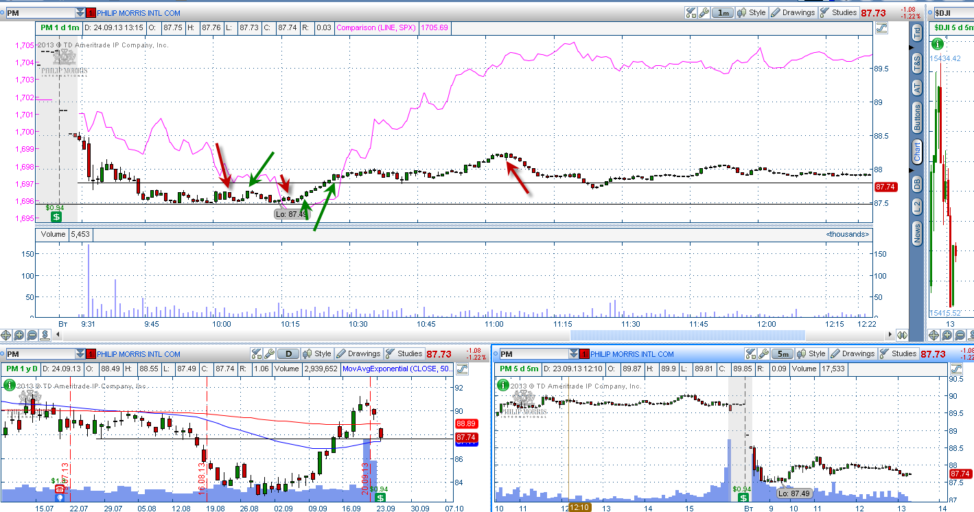Screen dimensions: 974x512
Task: Click the red earnings phone icon on the daily chart
Action: click(x=60, y=489)
